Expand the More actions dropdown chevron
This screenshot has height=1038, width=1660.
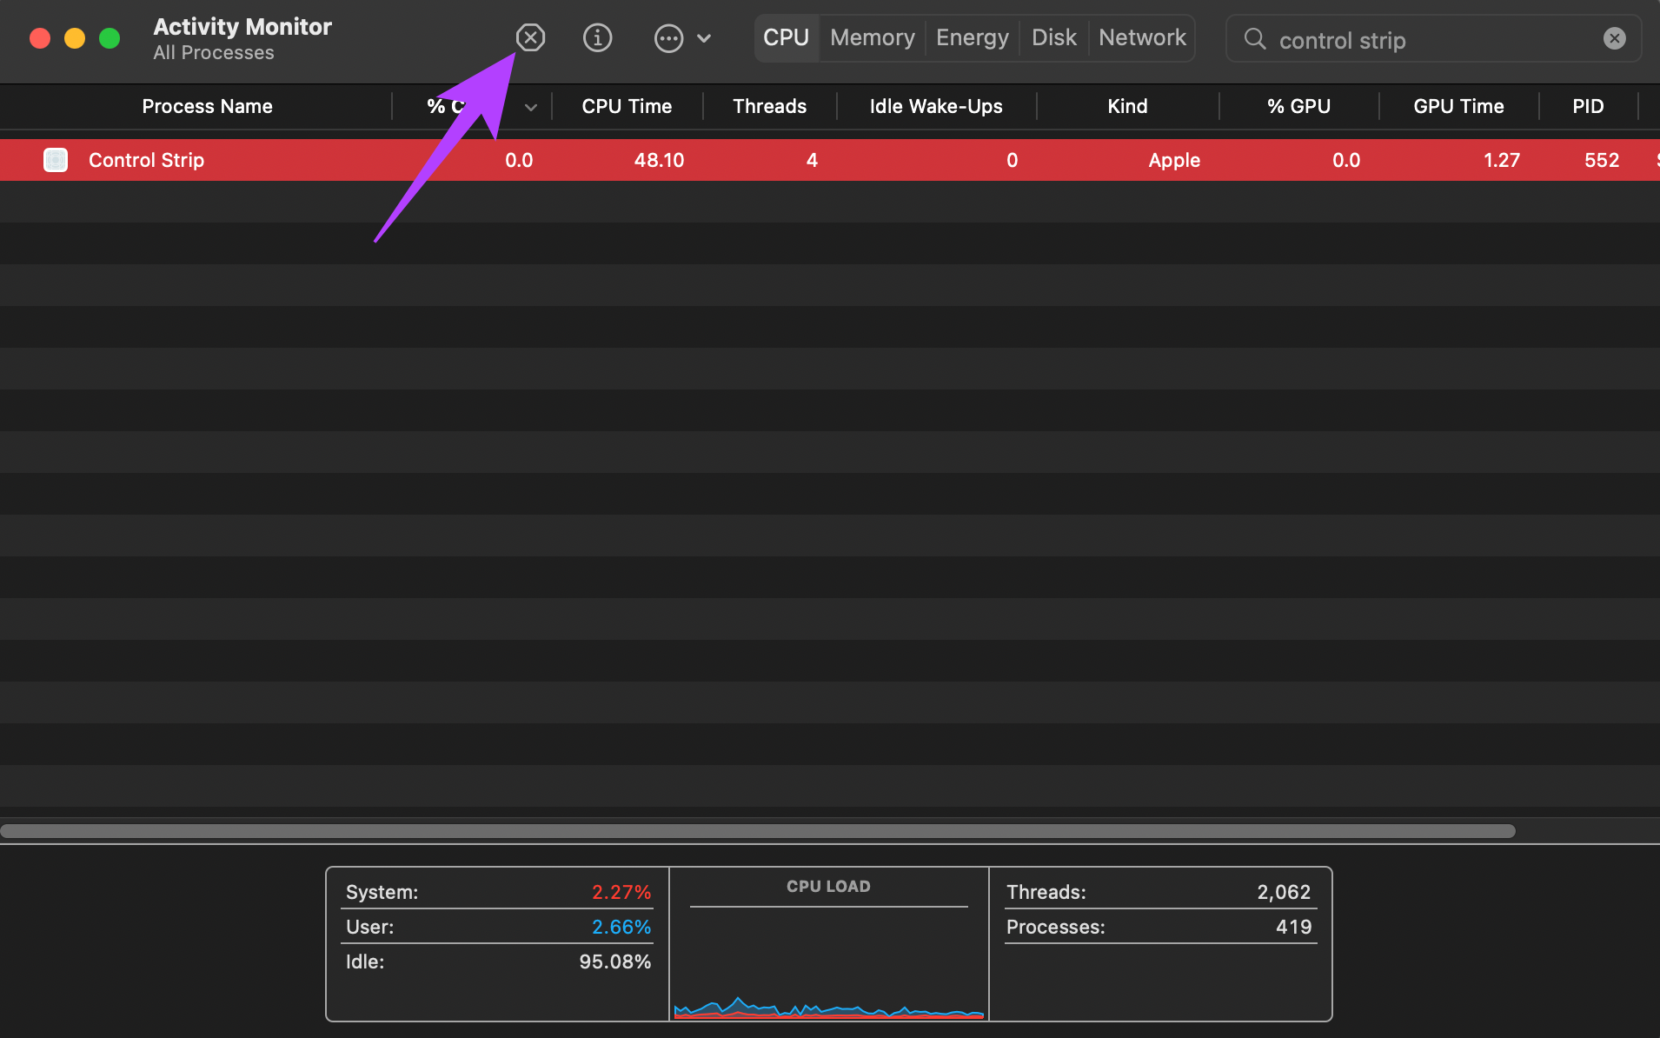tap(704, 38)
